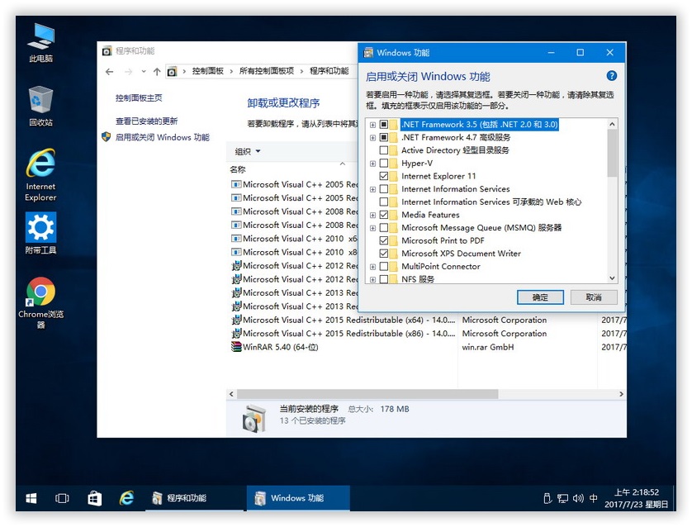Open the 此电脑 desktop icon

(x=40, y=43)
